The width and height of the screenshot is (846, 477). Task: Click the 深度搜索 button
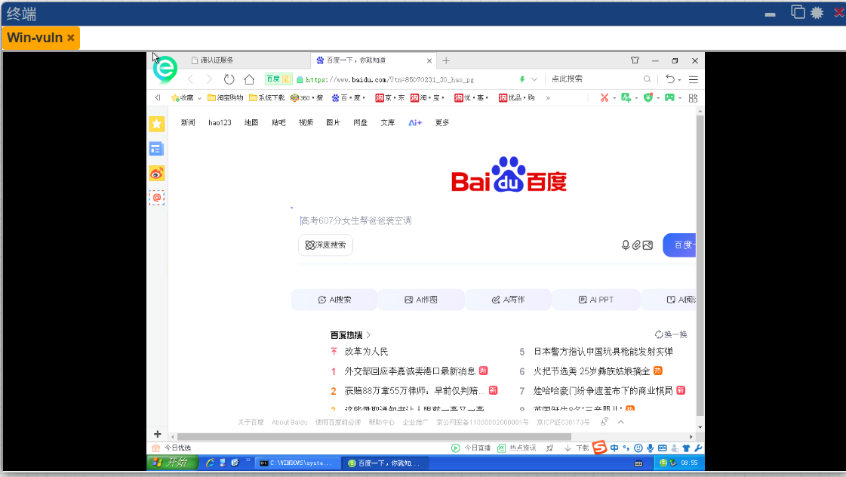[325, 245]
